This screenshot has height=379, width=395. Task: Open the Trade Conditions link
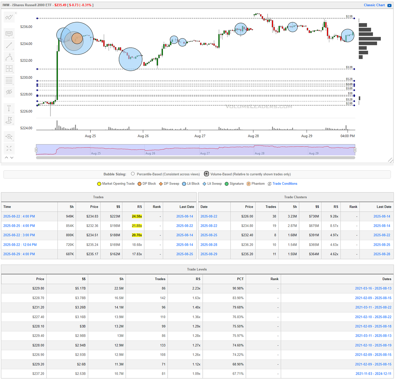285,184
